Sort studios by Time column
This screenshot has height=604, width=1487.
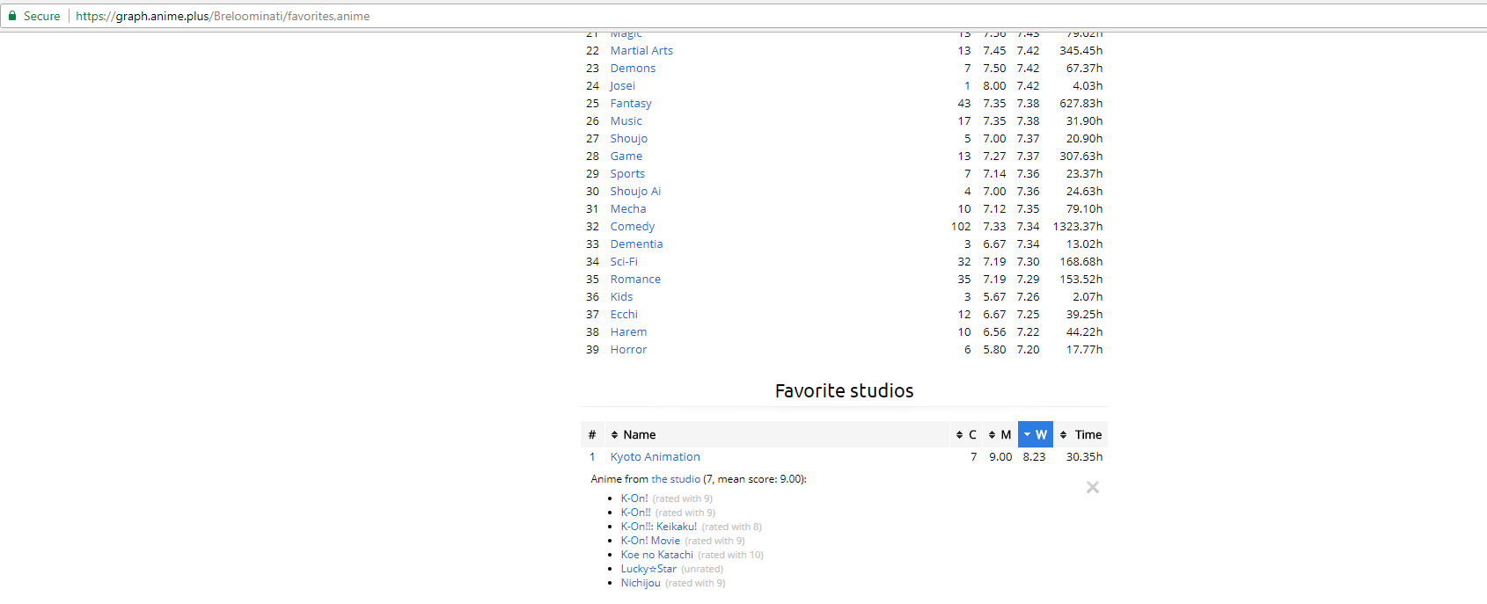tap(1080, 434)
